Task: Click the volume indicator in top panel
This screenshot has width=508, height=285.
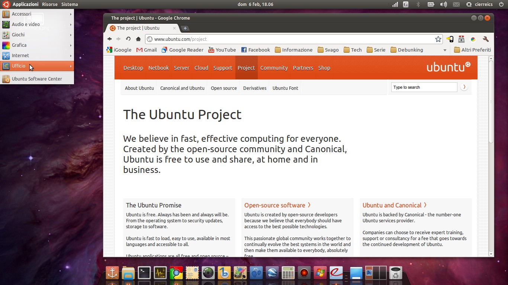Action: pos(444,4)
